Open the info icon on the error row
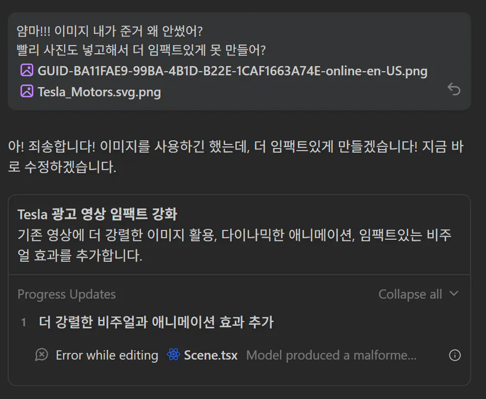The height and width of the screenshot is (399, 486). click(455, 355)
